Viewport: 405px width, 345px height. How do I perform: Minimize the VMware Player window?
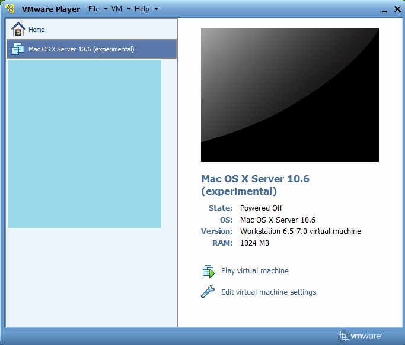[385, 11]
